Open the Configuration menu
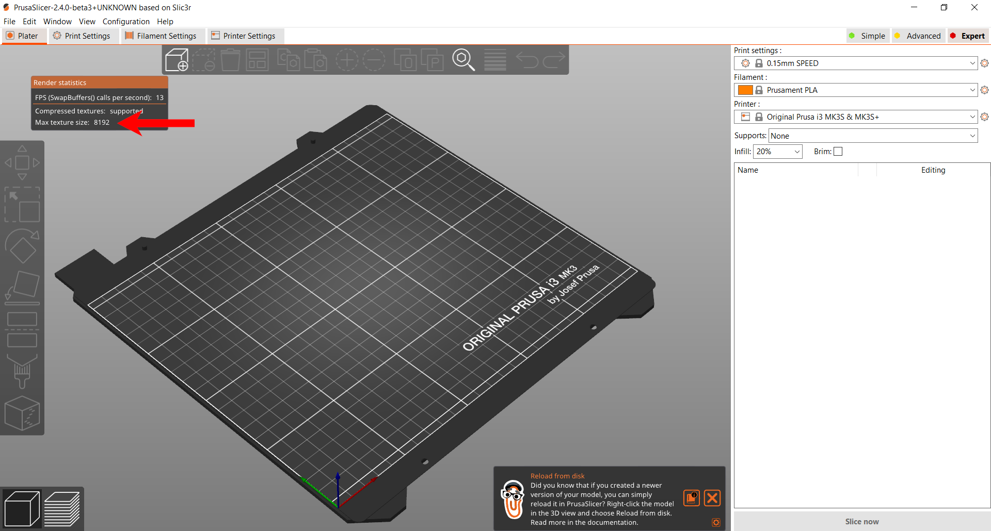This screenshot has width=991, height=531. (126, 21)
